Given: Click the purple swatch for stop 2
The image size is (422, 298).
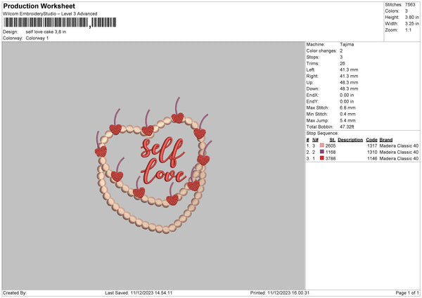Looking at the screenshot, I should [322, 152].
